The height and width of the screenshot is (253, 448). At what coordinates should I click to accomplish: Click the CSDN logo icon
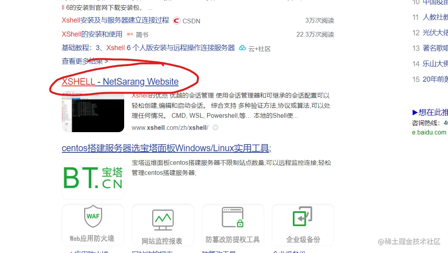[x=177, y=21]
